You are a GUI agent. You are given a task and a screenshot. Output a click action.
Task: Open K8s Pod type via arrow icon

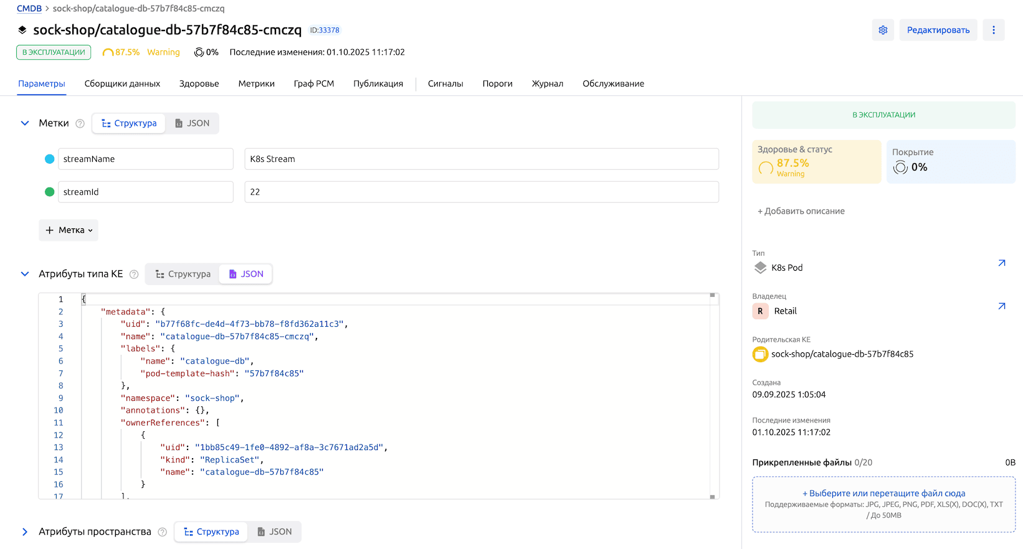(x=1001, y=263)
